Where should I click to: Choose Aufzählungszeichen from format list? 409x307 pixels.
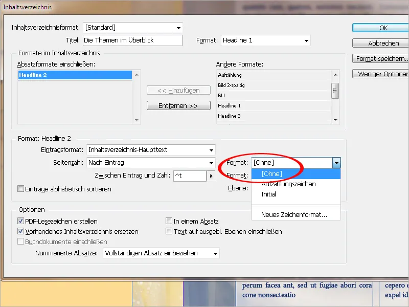coord(296,184)
